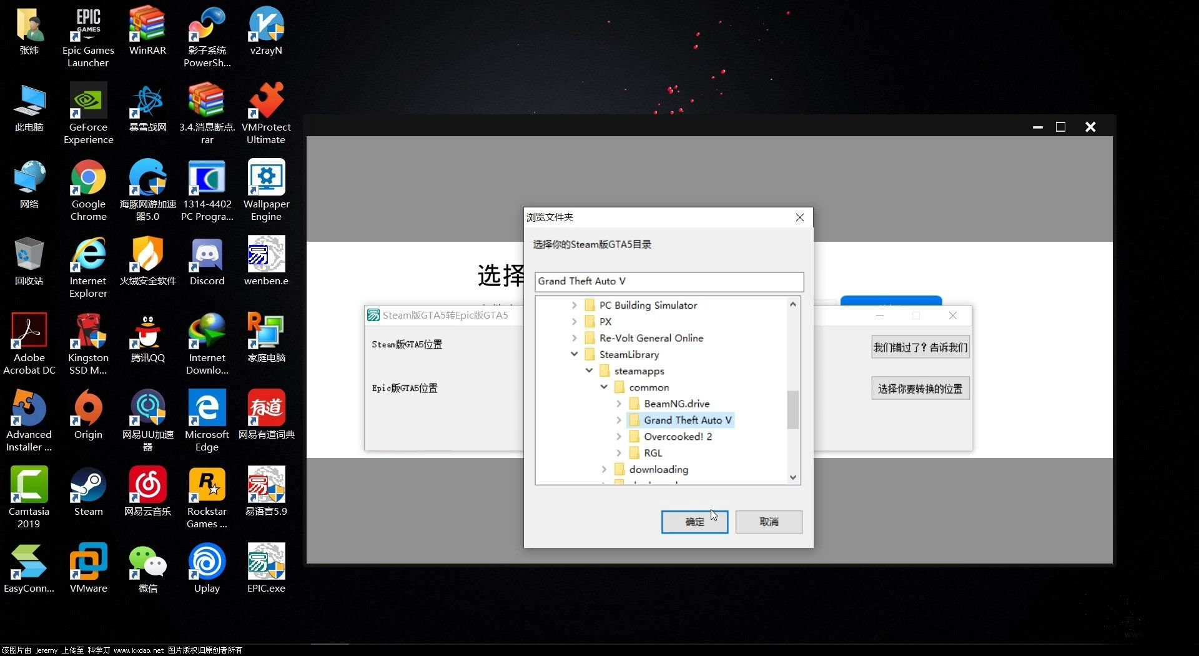Viewport: 1199px width, 656px height.
Task: Click the folder tree scrollbar thumb
Action: click(x=792, y=409)
